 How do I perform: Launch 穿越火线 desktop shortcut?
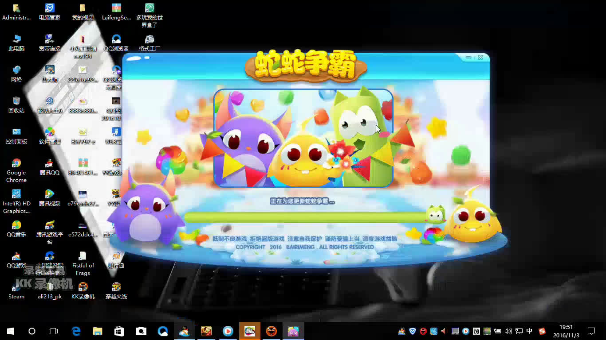(x=116, y=291)
